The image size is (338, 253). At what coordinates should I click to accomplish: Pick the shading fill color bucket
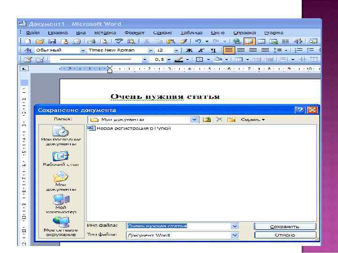point(218,60)
